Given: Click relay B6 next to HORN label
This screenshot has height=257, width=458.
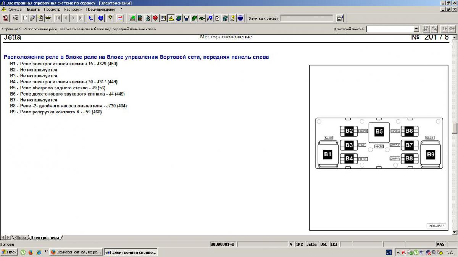Looking at the screenshot, I should pos(409,131).
